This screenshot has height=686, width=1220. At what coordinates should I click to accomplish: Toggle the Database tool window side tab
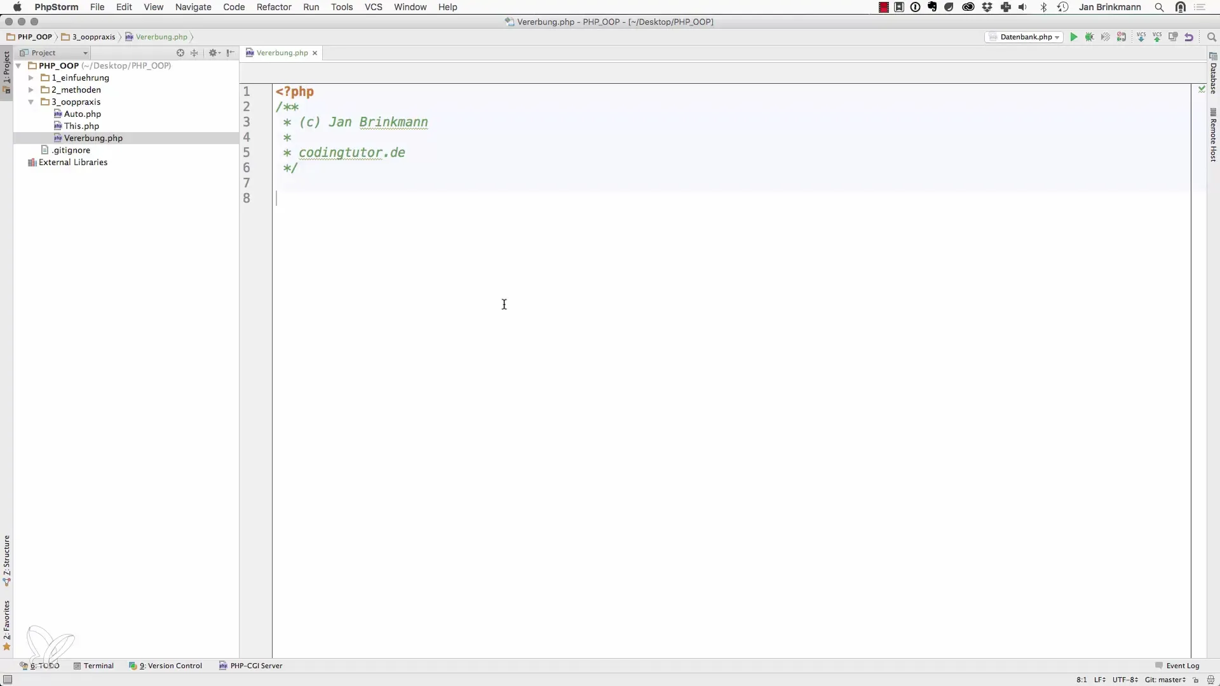(1213, 74)
